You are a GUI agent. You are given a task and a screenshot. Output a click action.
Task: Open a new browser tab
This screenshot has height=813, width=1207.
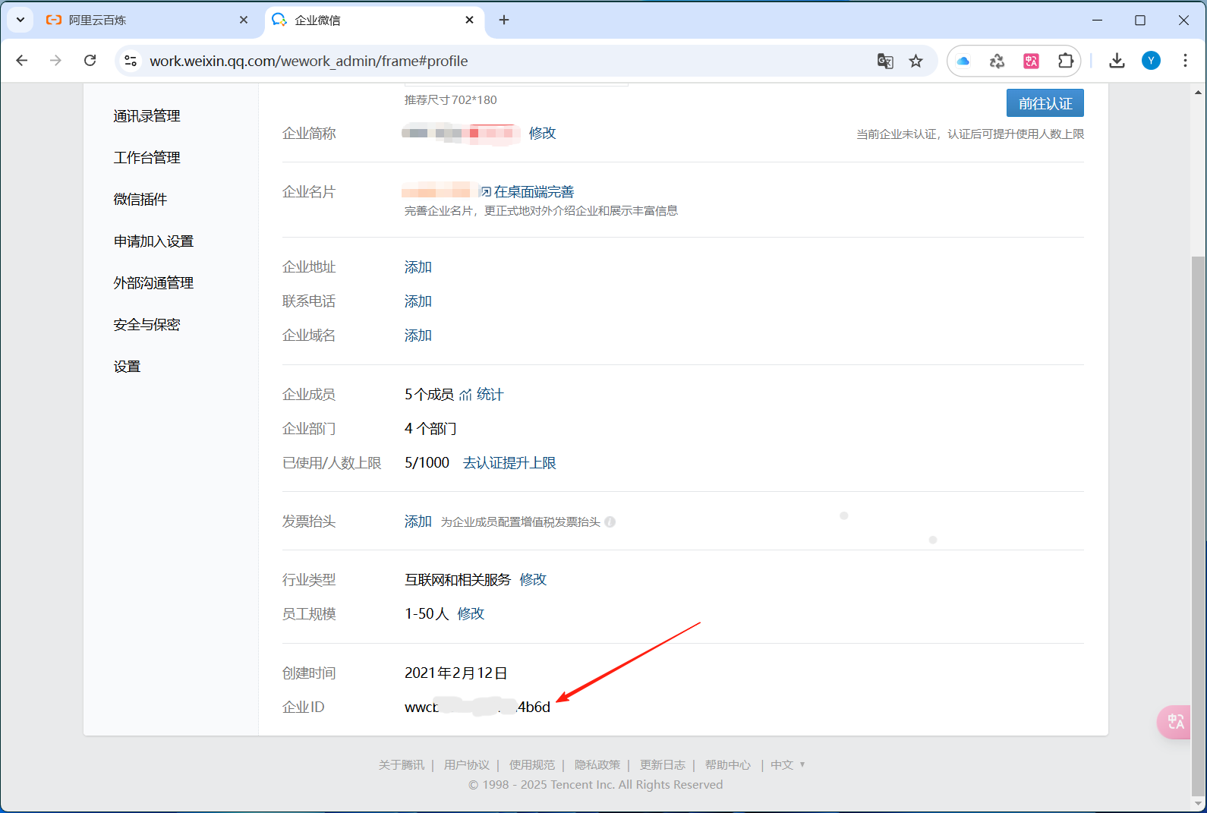click(504, 20)
